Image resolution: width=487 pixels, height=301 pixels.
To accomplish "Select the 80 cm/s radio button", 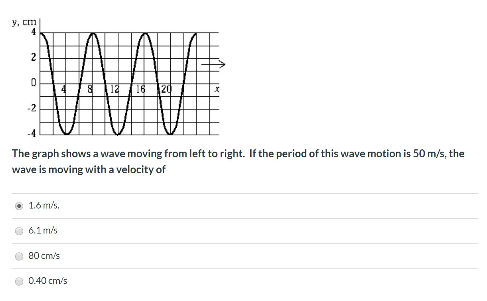I will pos(19,256).
